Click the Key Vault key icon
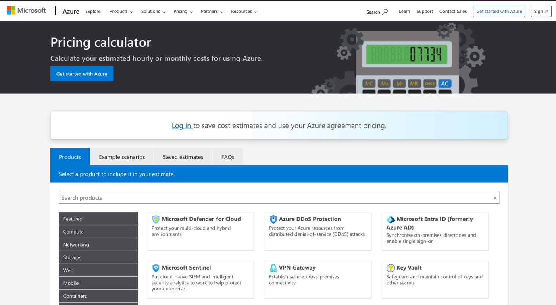 [390, 268]
